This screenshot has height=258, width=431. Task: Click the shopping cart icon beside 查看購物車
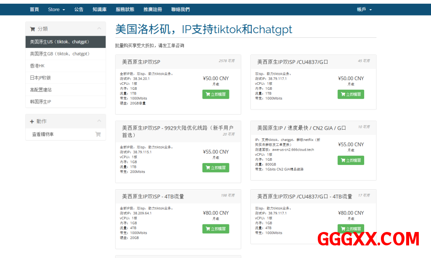pyautogui.click(x=98, y=134)
